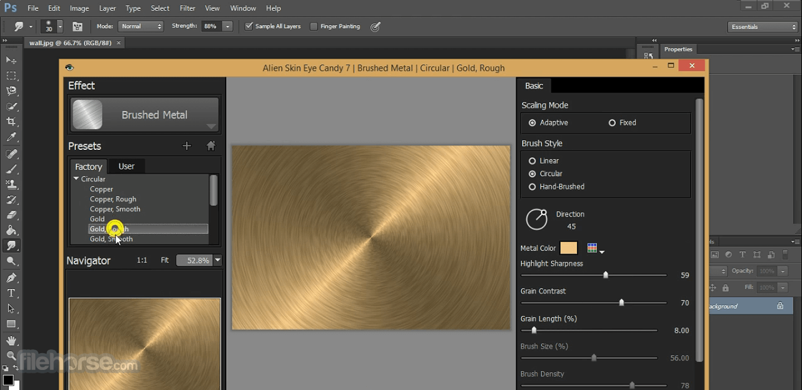Switch to the User presets tab

pyautogui.click(x=127, y=166)
